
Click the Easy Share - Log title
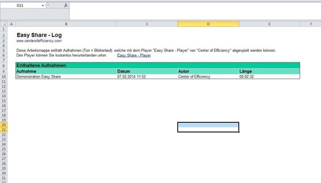coord(39,35)
